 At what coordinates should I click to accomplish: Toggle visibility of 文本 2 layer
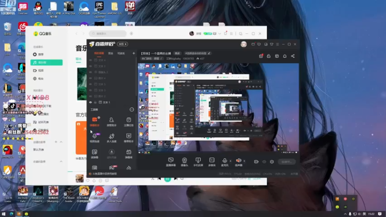[91, 66]
